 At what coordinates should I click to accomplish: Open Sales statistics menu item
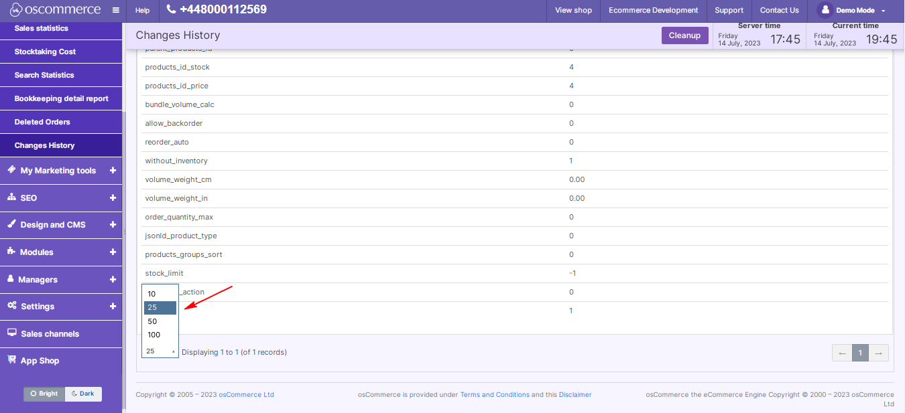[61, 28]
